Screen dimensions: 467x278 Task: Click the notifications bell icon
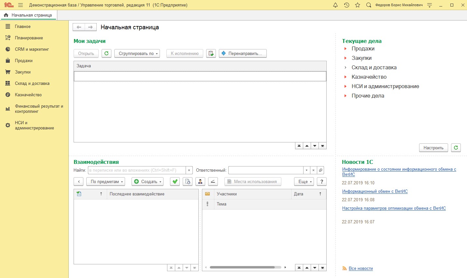(335, 5)
